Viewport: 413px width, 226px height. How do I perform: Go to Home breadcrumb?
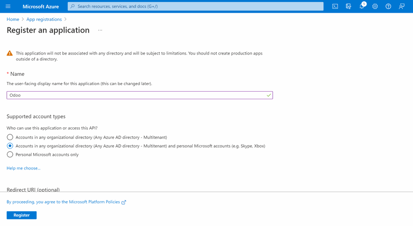pyautogui.click(x=13, y=19)
